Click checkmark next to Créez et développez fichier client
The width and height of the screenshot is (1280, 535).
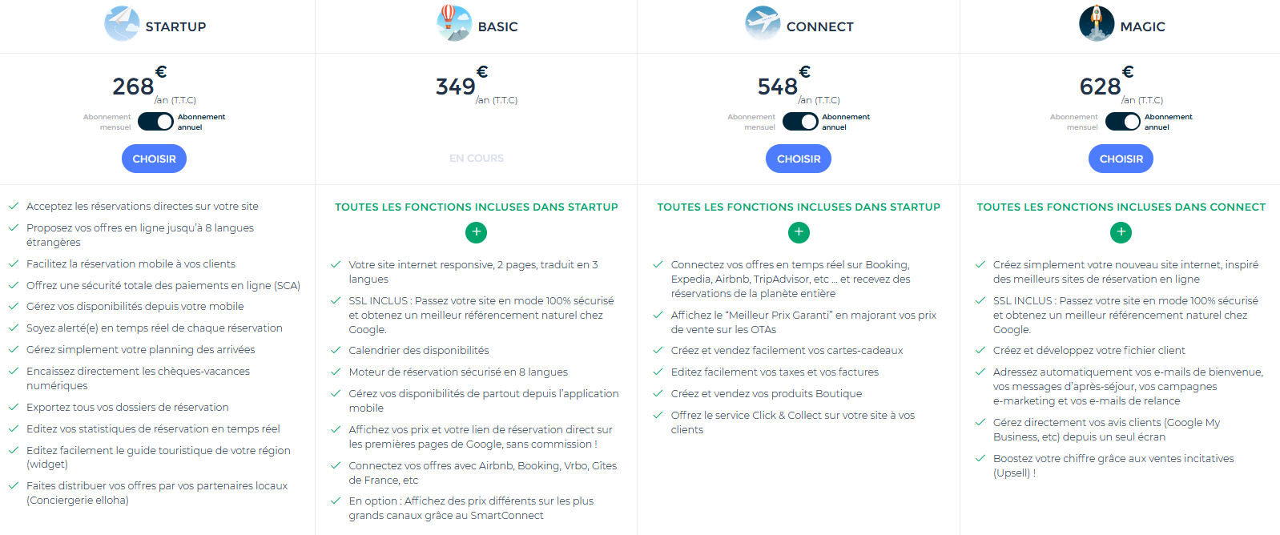click(x=980, y=350)
